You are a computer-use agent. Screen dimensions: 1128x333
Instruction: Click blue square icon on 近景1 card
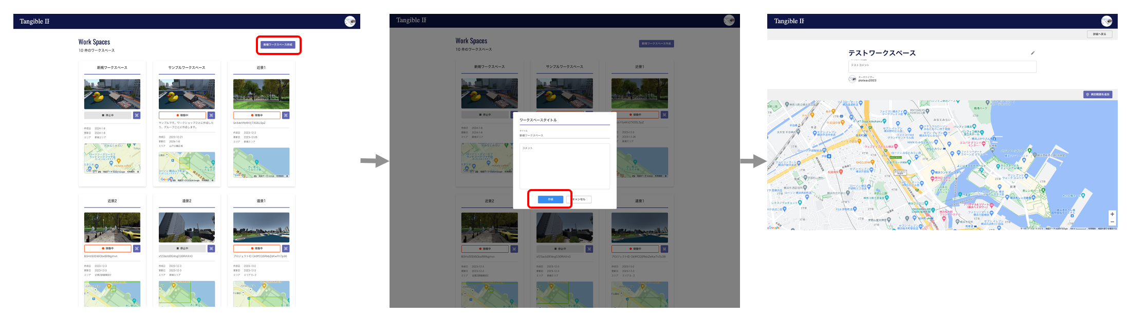coord(286,116)
